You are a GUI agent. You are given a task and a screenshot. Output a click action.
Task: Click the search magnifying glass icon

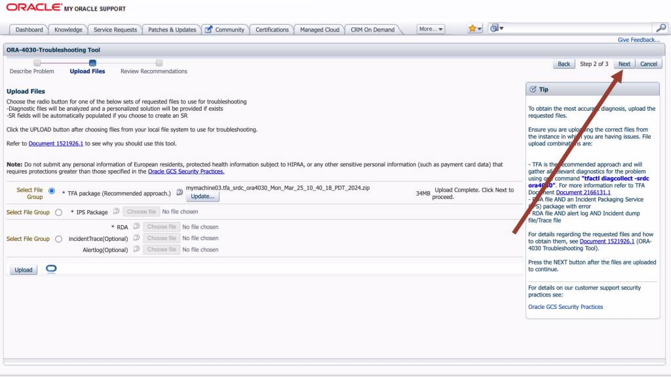click(662, 29)
